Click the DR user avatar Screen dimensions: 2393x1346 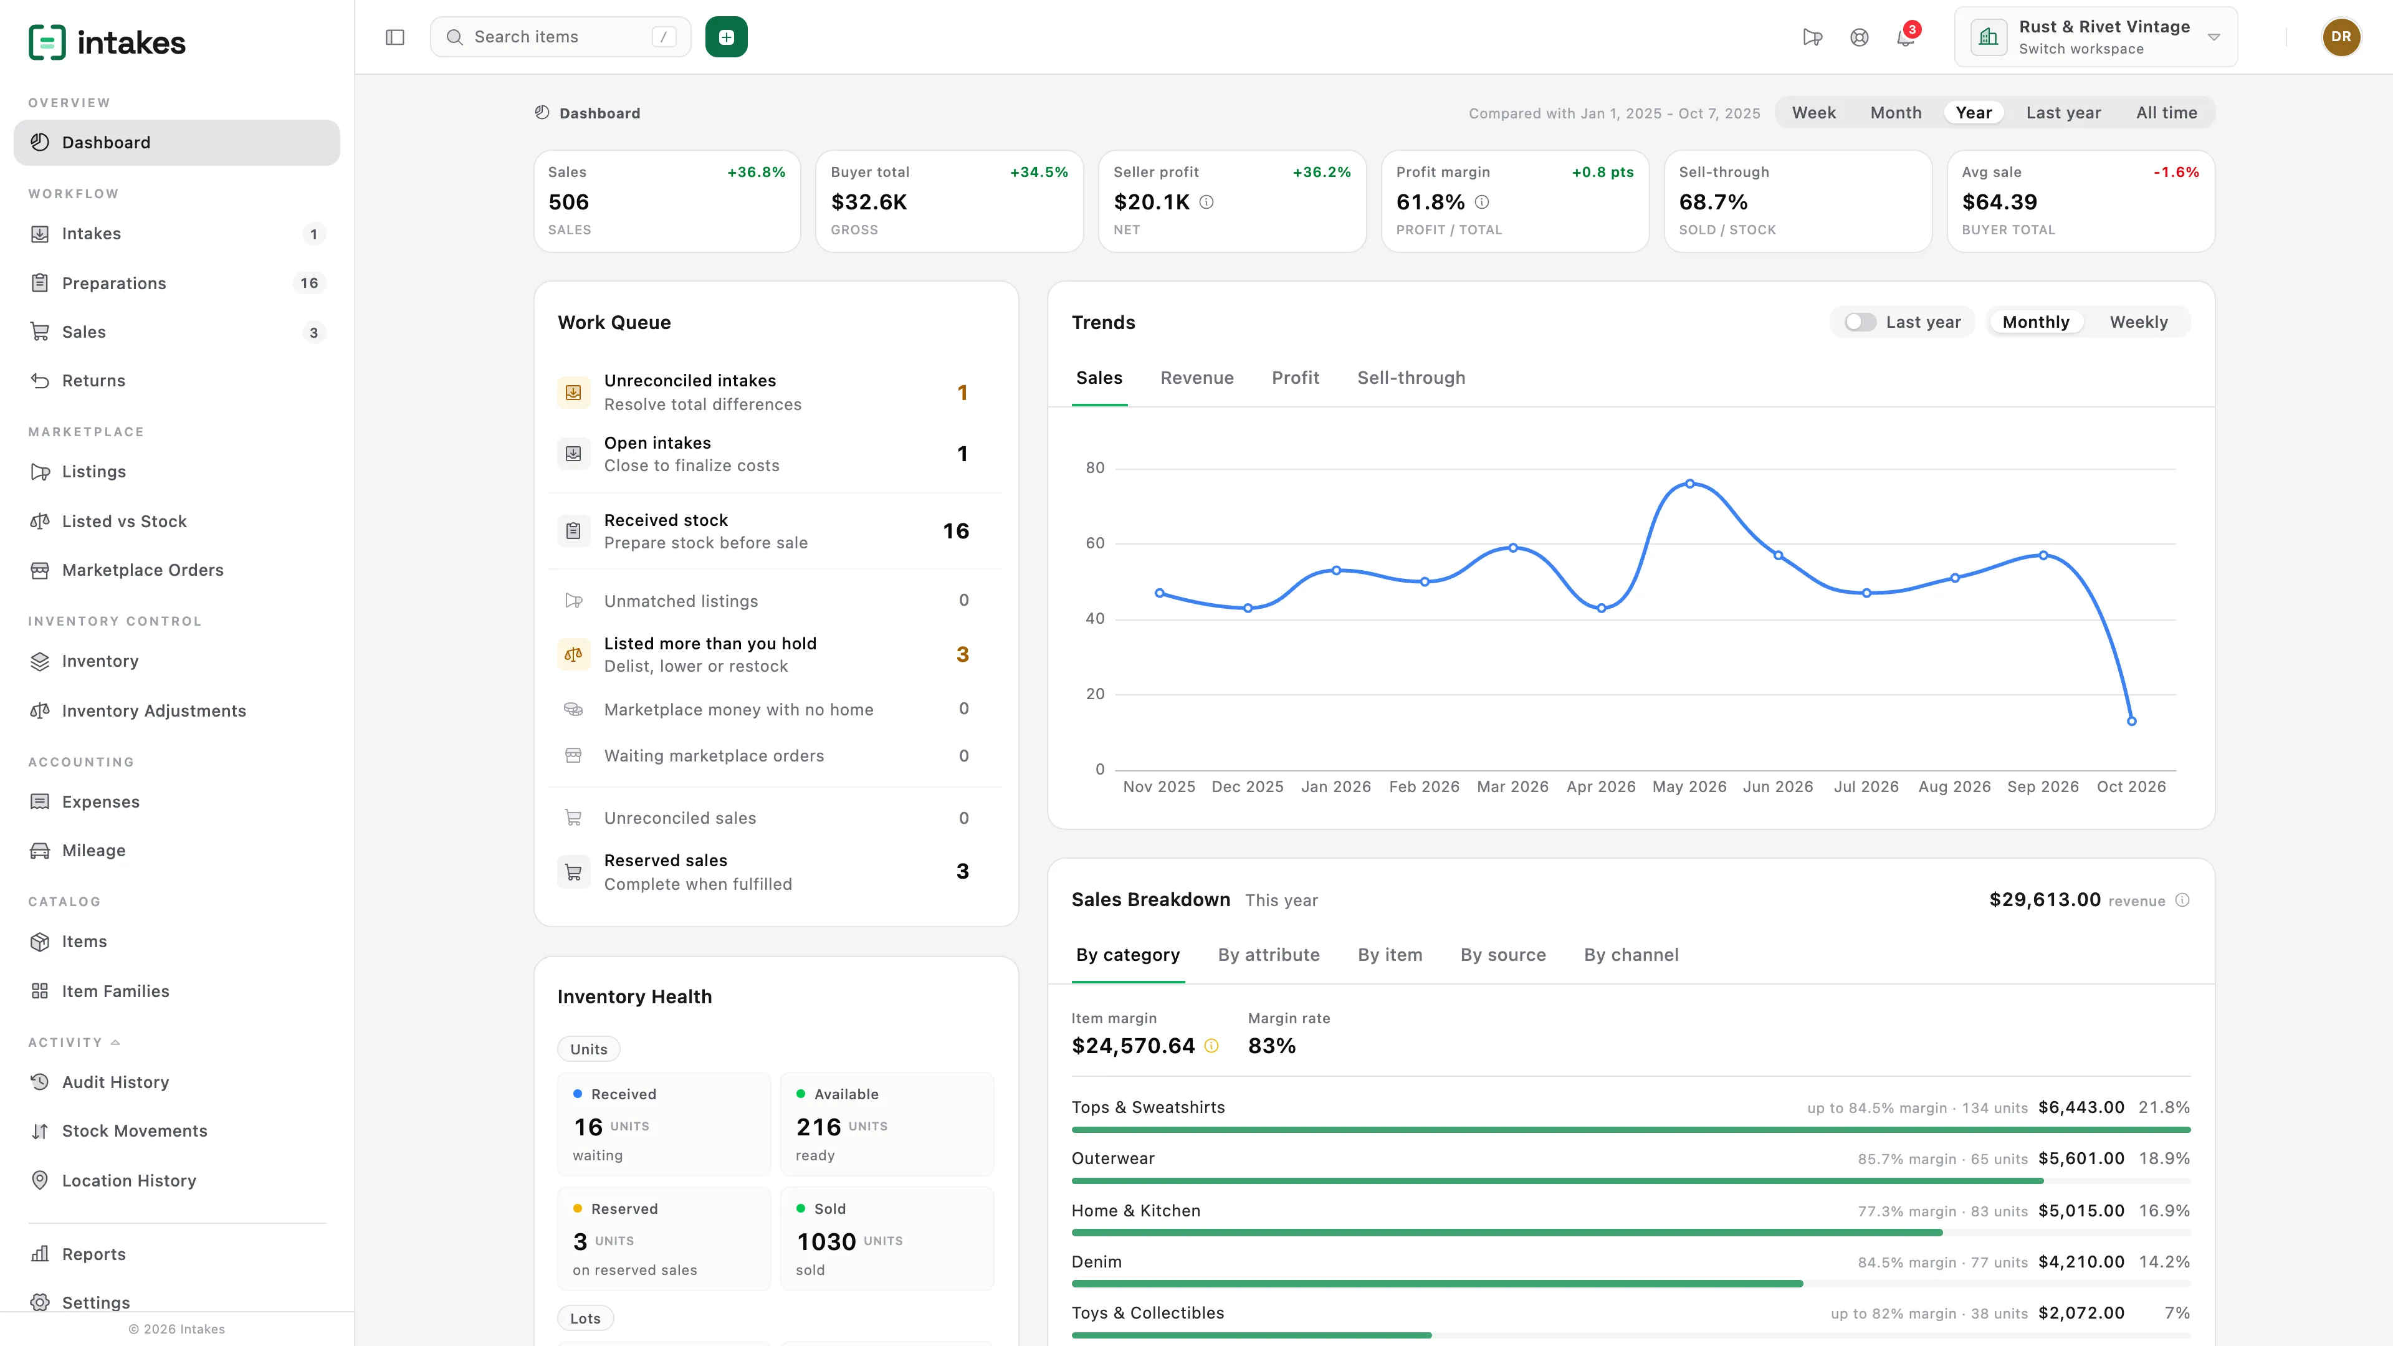point(2341,37)
